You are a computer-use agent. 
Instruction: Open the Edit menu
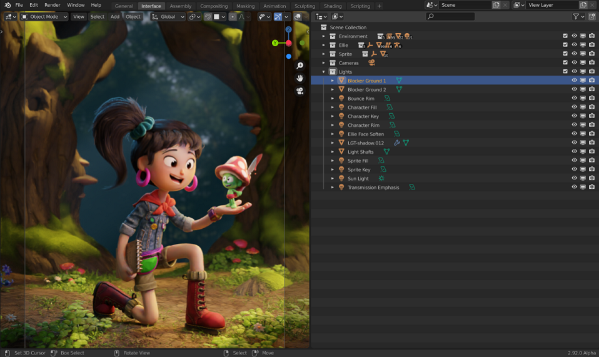[34, 6]
